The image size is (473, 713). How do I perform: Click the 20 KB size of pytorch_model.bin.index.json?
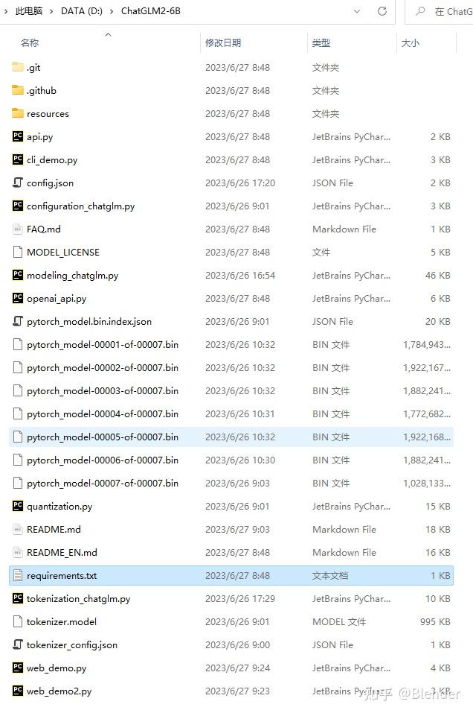click(437, 322)
